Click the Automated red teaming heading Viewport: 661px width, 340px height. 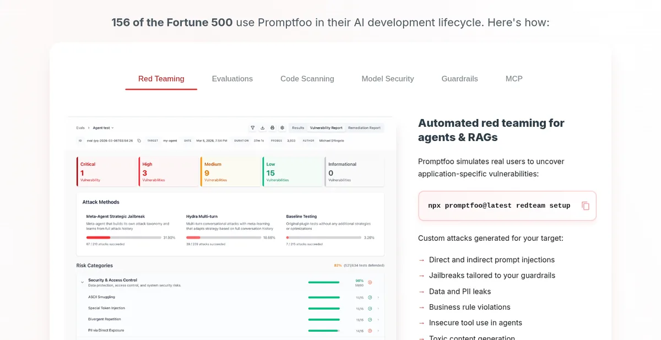pos(491,130)
